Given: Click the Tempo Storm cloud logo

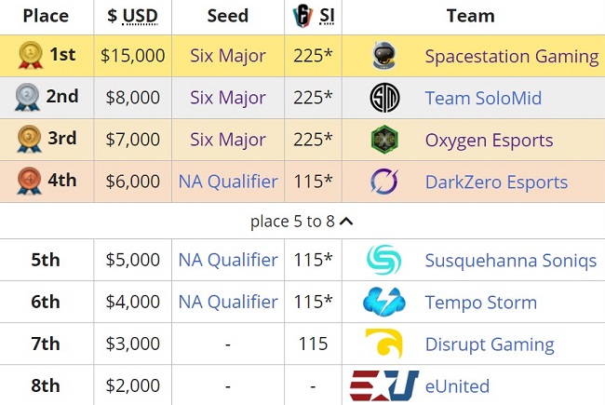Looking at the screenshot, I should pyautogui.click(x=384, y=302).
